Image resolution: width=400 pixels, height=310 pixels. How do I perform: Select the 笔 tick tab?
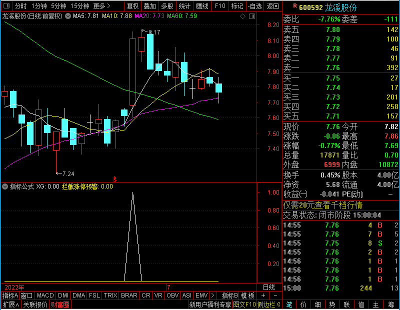click(x=289, y=304)
